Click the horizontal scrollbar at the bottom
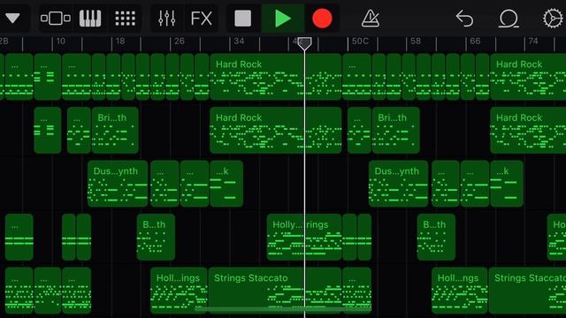566x318 pixels. pos(283,309)
